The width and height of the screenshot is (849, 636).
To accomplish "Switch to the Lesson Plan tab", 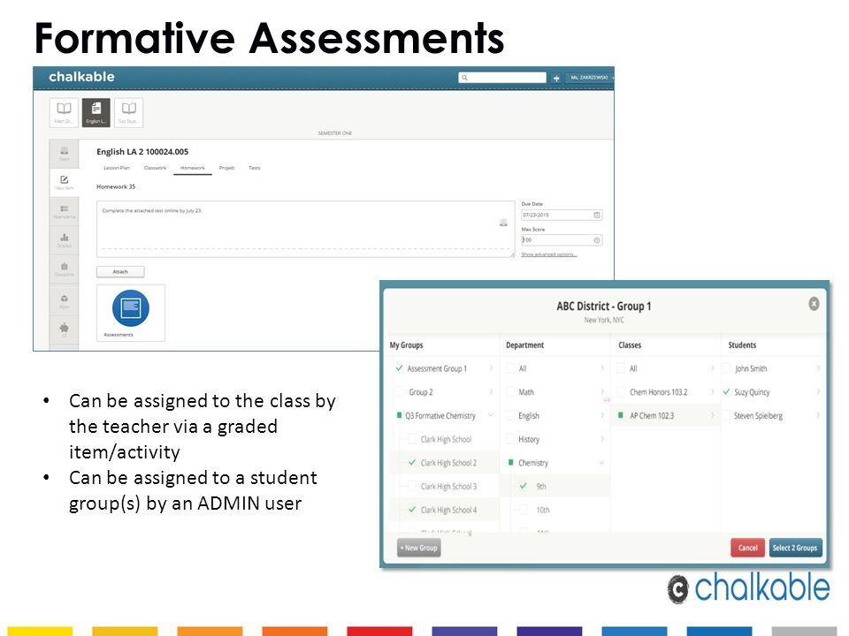I will tap(117, 168).
